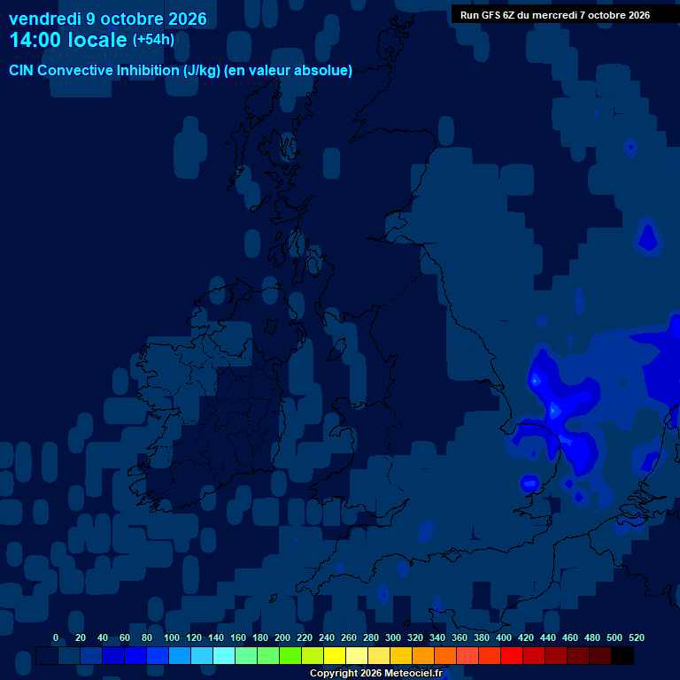Select the black swatch between labels 500 and 520
The height and width of the screenshot is (680, 680).
(x=622, y=655)
